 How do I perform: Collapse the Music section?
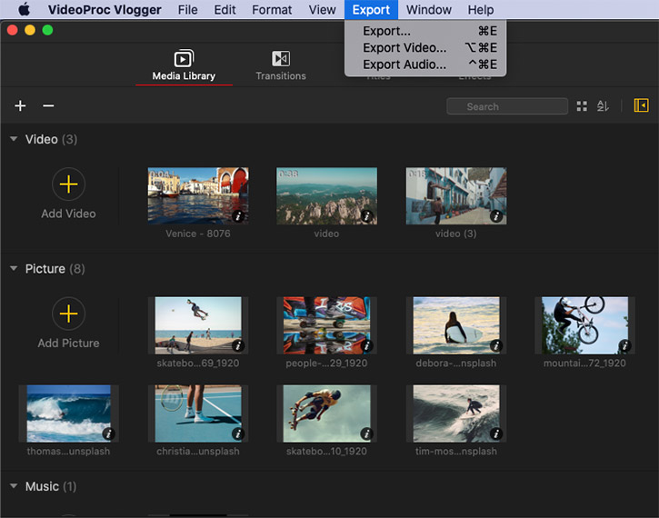click(x=14, y=486)
